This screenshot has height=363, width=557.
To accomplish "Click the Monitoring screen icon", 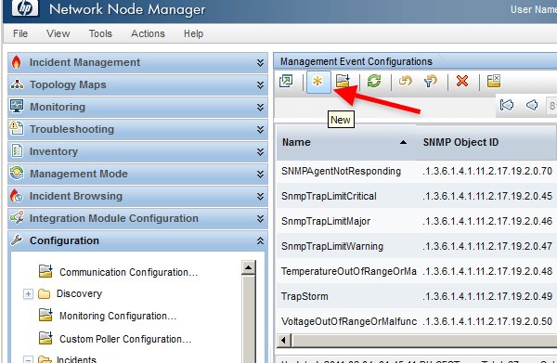I will point(17,106).
